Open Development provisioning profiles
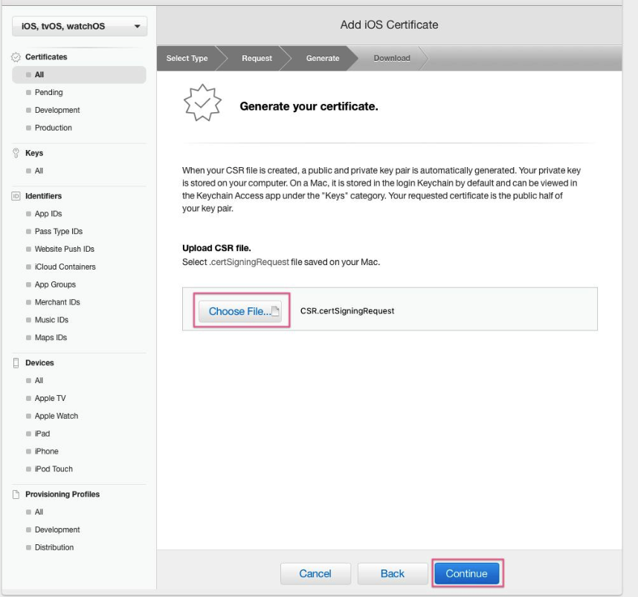 [x=57, y=530]
